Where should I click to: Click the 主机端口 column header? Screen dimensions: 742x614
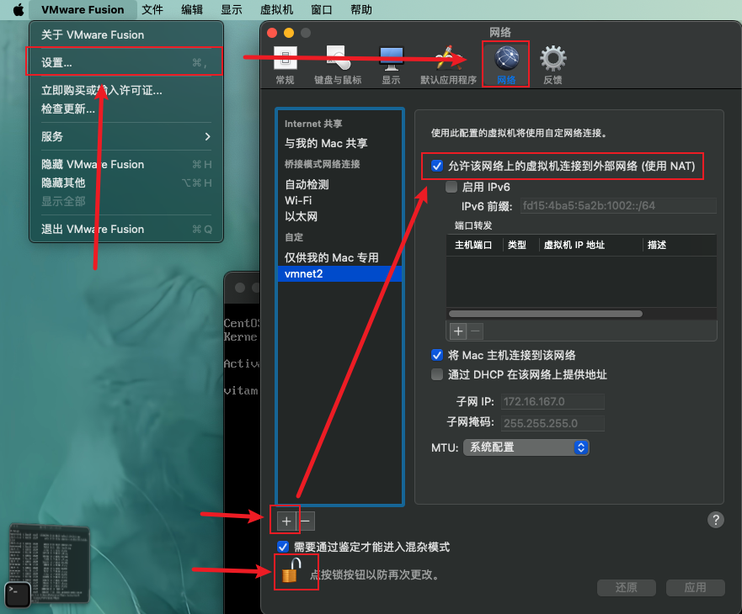coord(473,245)
